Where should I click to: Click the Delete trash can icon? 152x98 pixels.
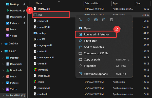(111, 20)
